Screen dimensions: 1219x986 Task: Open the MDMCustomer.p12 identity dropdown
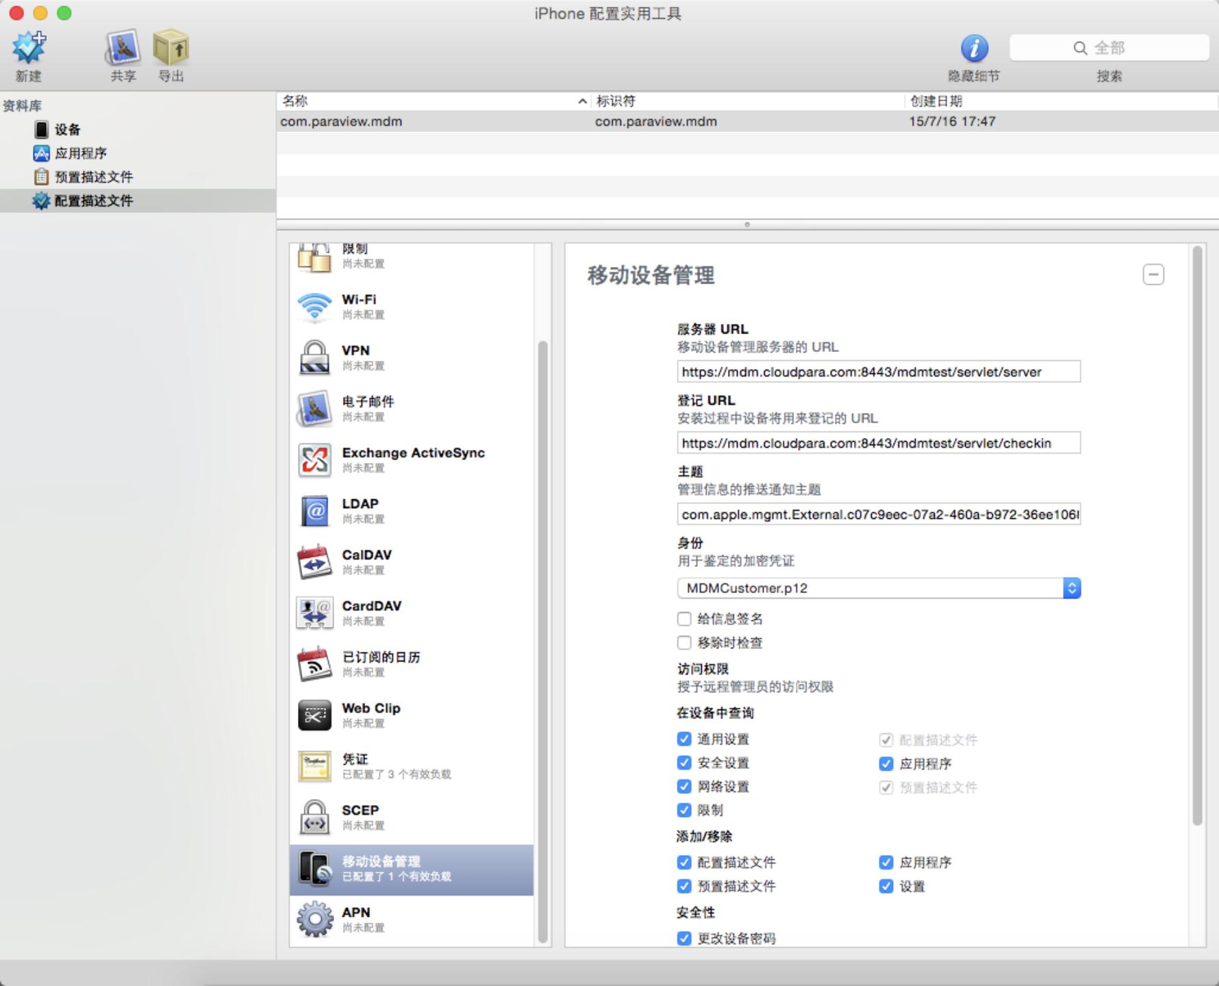[x=1072, y=588]
